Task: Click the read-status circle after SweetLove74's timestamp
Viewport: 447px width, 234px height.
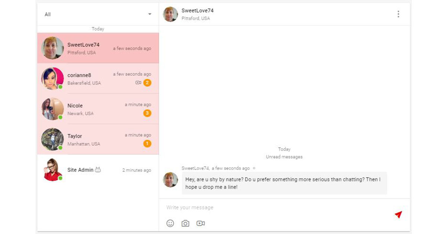Action: pyautogui.click(x=254, y=168)
